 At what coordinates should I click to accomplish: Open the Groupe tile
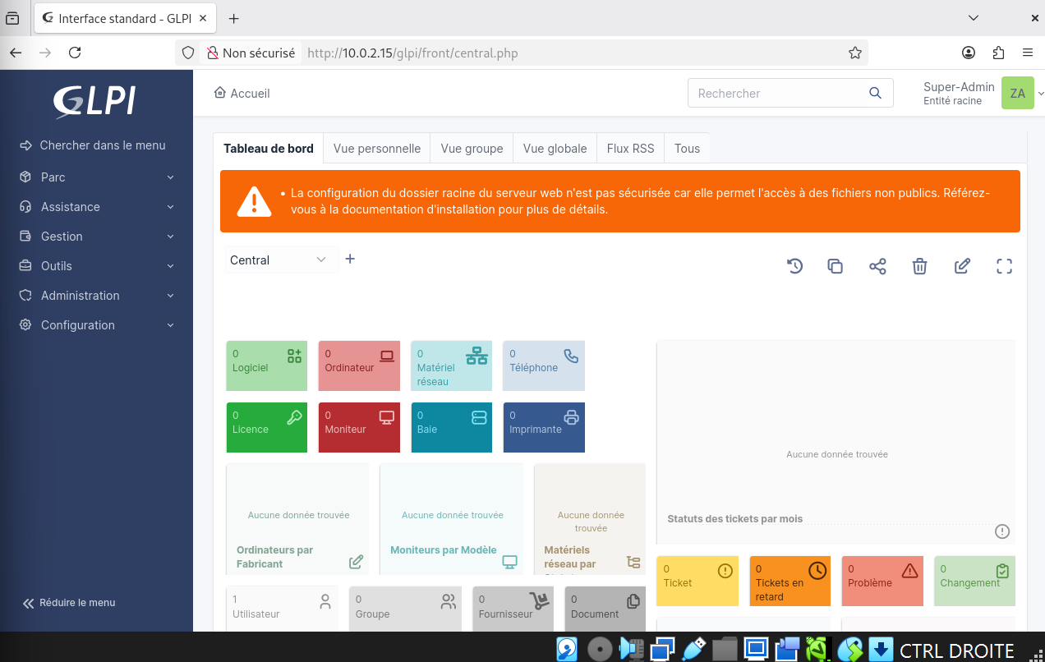[x=405, y=609]
